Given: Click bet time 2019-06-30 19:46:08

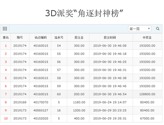Looking at the screenshot, I should (110, 46).
